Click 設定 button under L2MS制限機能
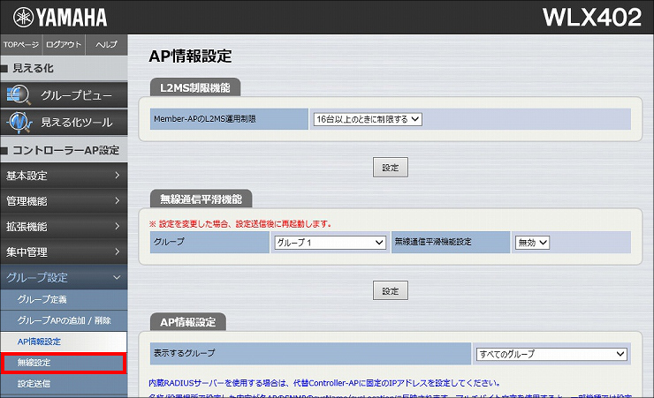The height and width of the screenshot is (398, 654). [x=391, y=168]
